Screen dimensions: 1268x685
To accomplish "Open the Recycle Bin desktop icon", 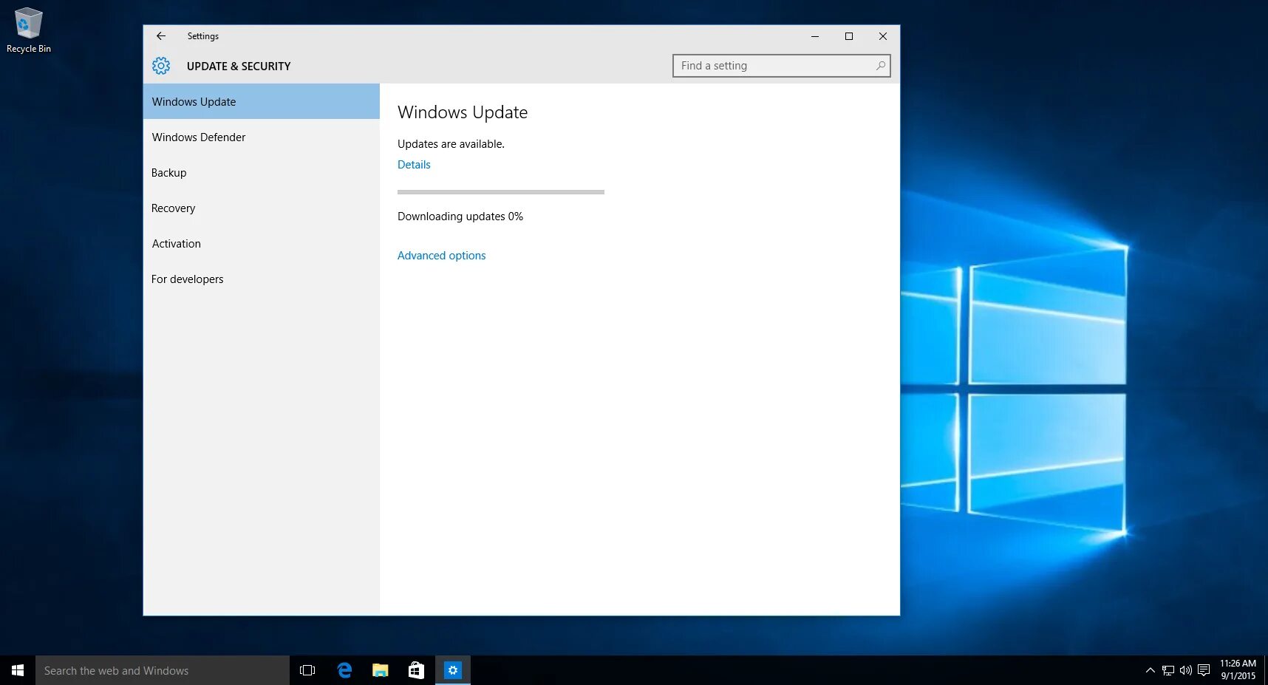I will pyautogui.click(x=29, y=30).
